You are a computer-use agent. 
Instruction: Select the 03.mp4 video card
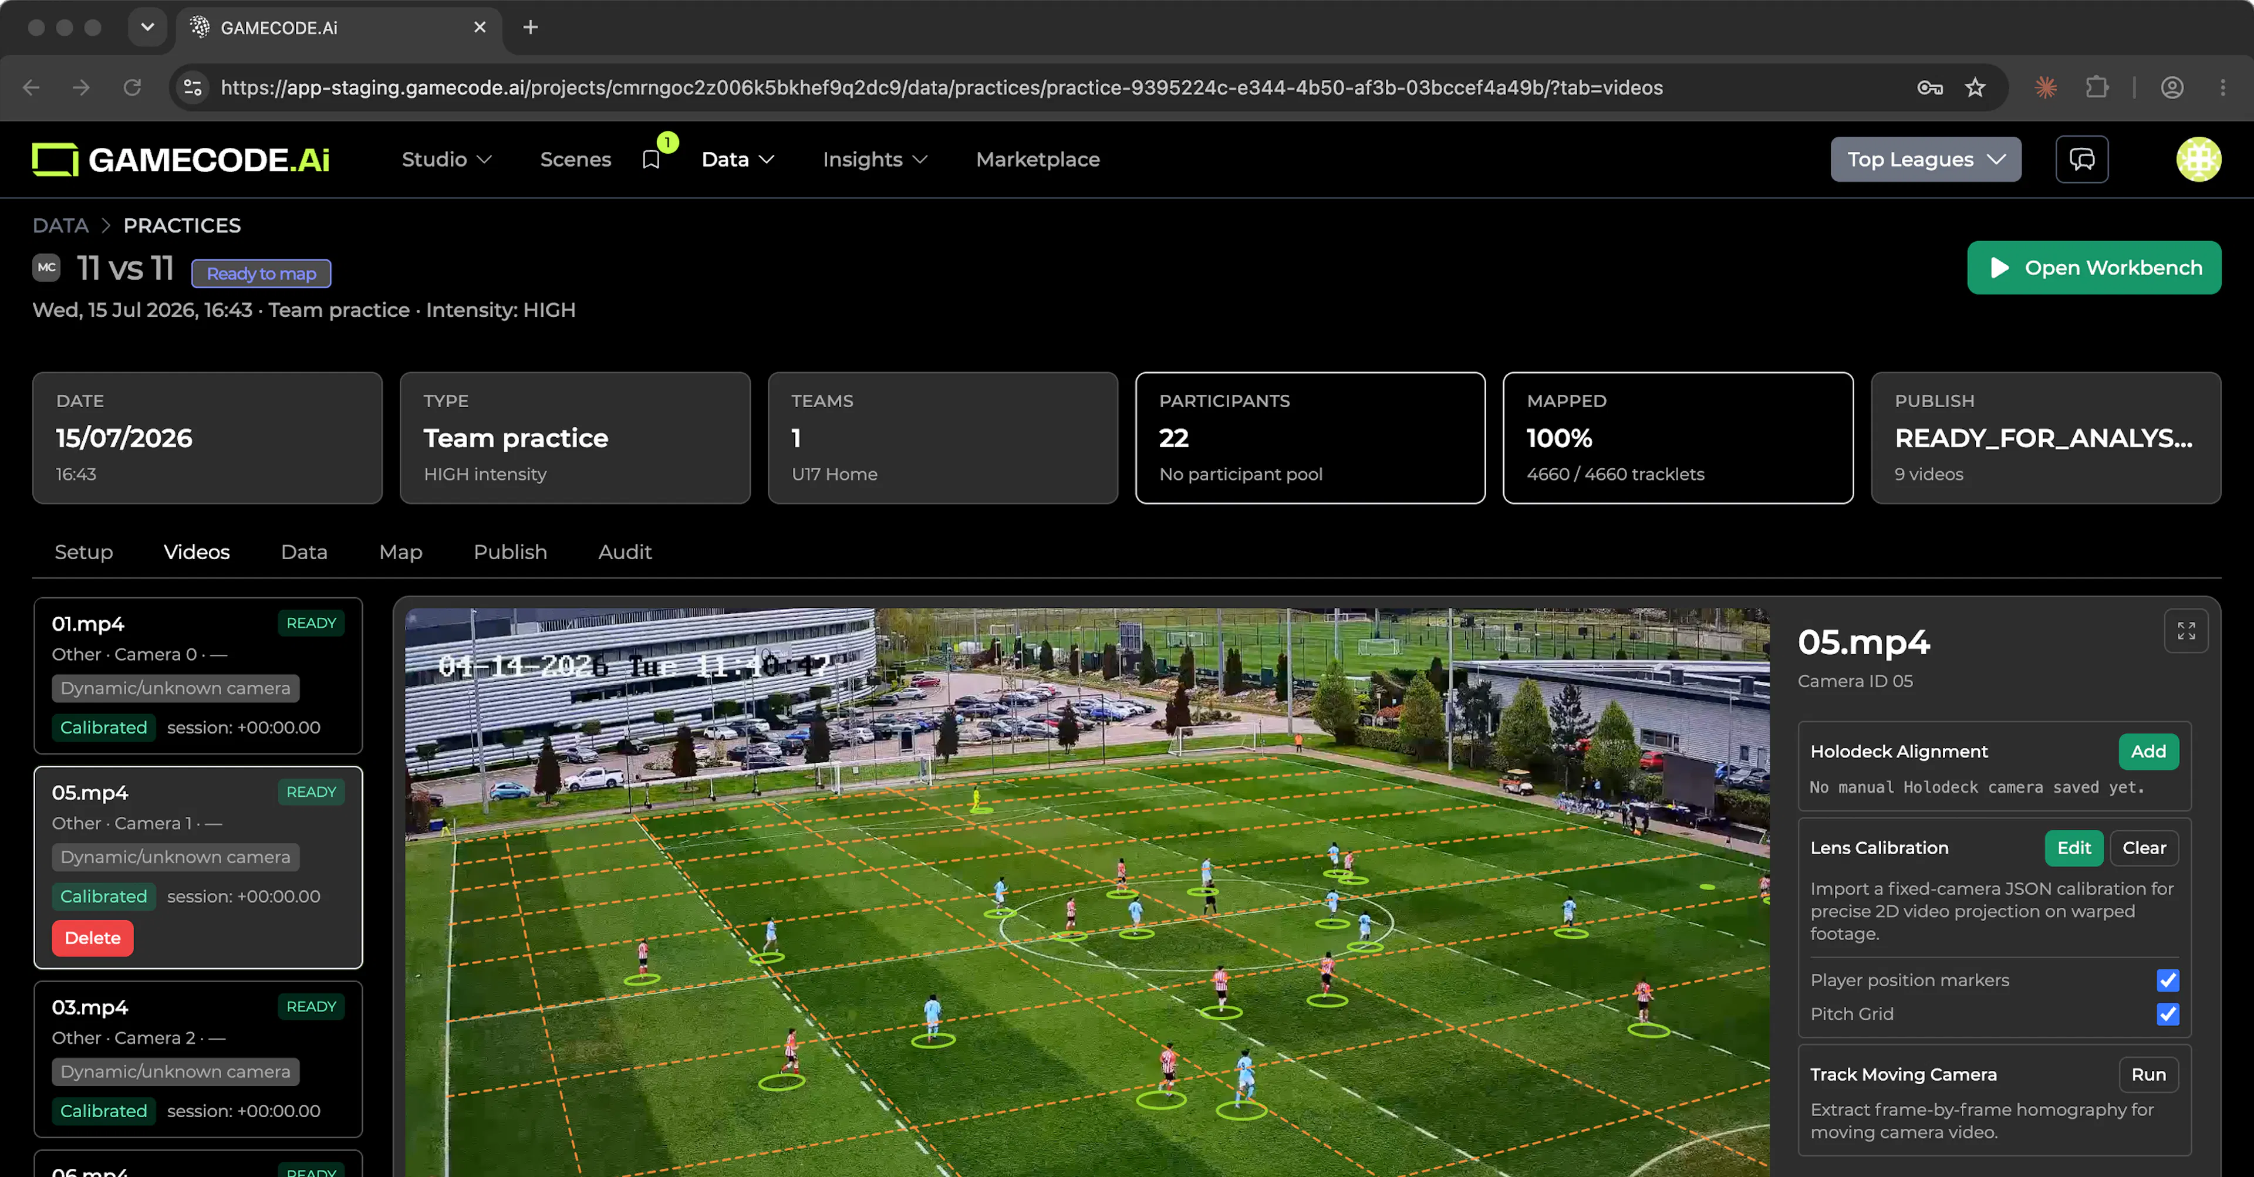(x=198, y=1059)
